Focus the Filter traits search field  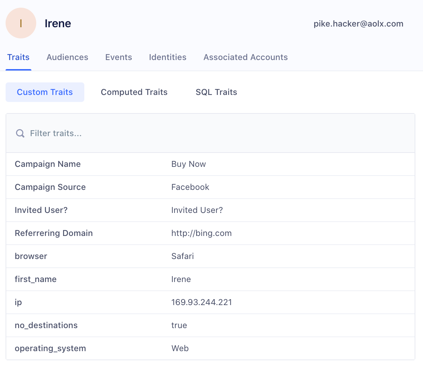(x=209, y=133)
